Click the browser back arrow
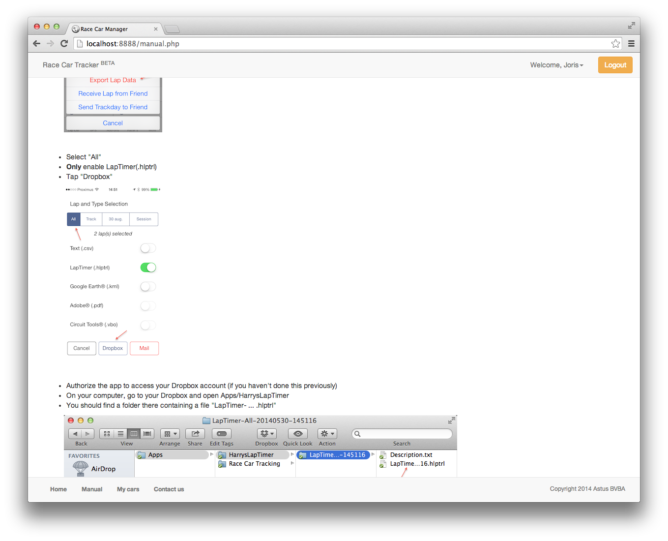 point(36,44)
